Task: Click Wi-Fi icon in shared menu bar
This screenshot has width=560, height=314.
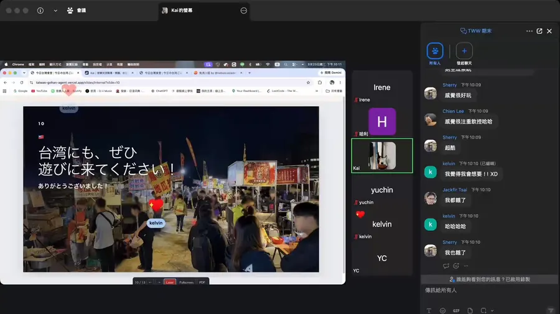Action: pyautogui.click(x=268, y=65)
